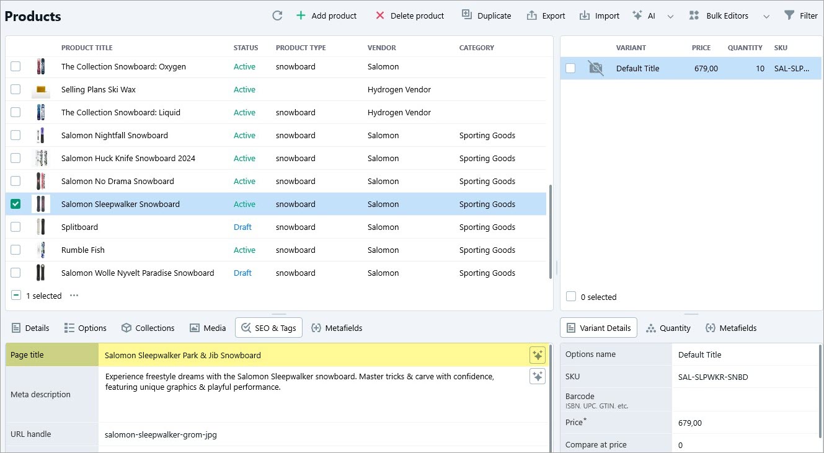Expand the AI dropdown arrow
The width and height of the screenshot is (824, 453).
670,16
